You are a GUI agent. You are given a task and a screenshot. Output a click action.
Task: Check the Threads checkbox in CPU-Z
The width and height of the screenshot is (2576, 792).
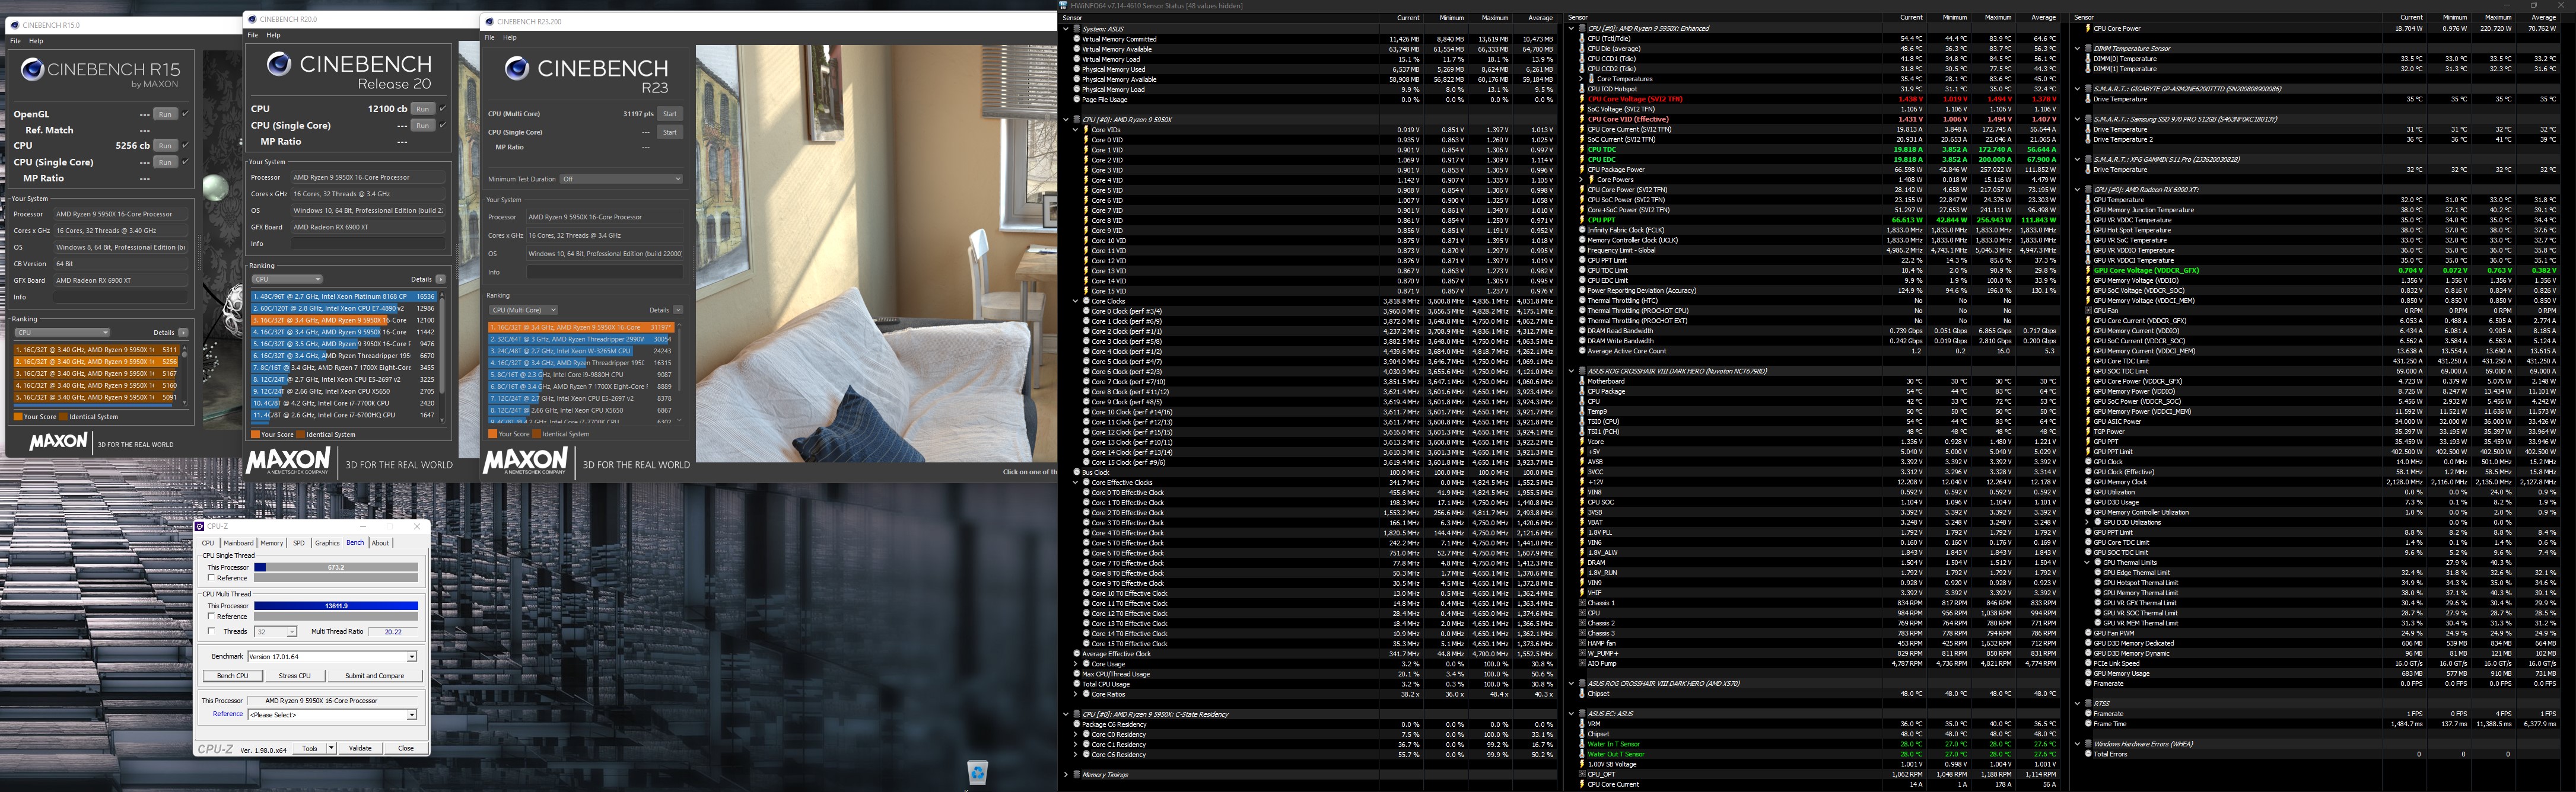tap(211, 631)
